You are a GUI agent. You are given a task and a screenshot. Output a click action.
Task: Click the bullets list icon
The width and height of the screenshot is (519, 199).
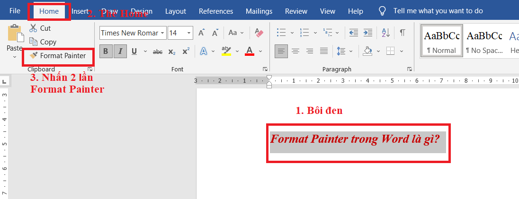(x=281, y=33)
